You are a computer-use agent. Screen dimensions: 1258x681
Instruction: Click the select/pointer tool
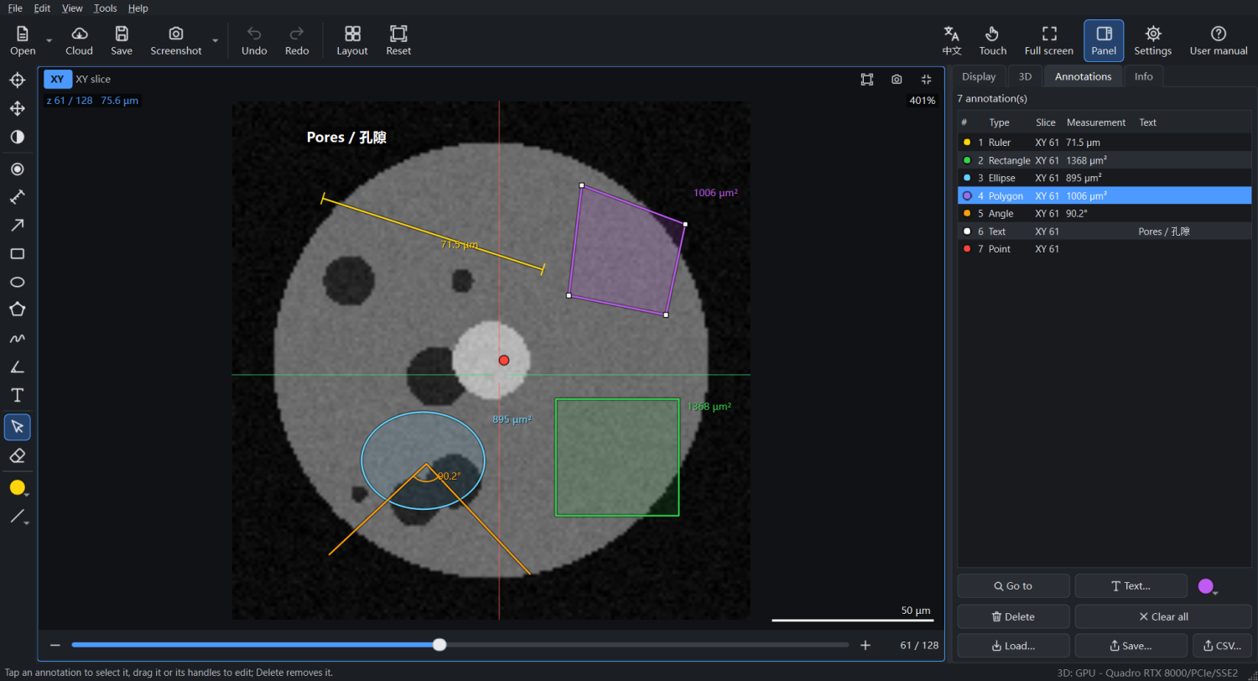(x=17, y=427)
